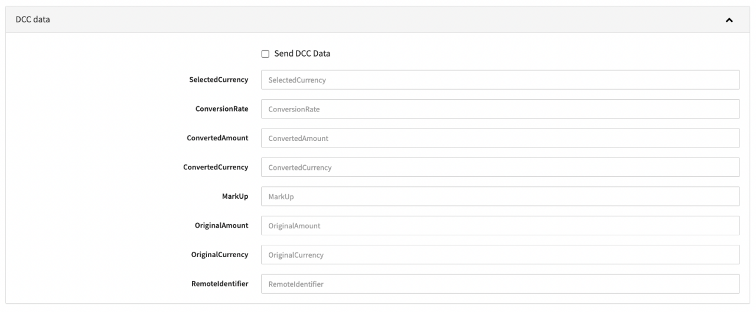Viewport: 756px width, 312px height.
Task: Focus the SelectedCurrency input field
Action: [500, 80]
